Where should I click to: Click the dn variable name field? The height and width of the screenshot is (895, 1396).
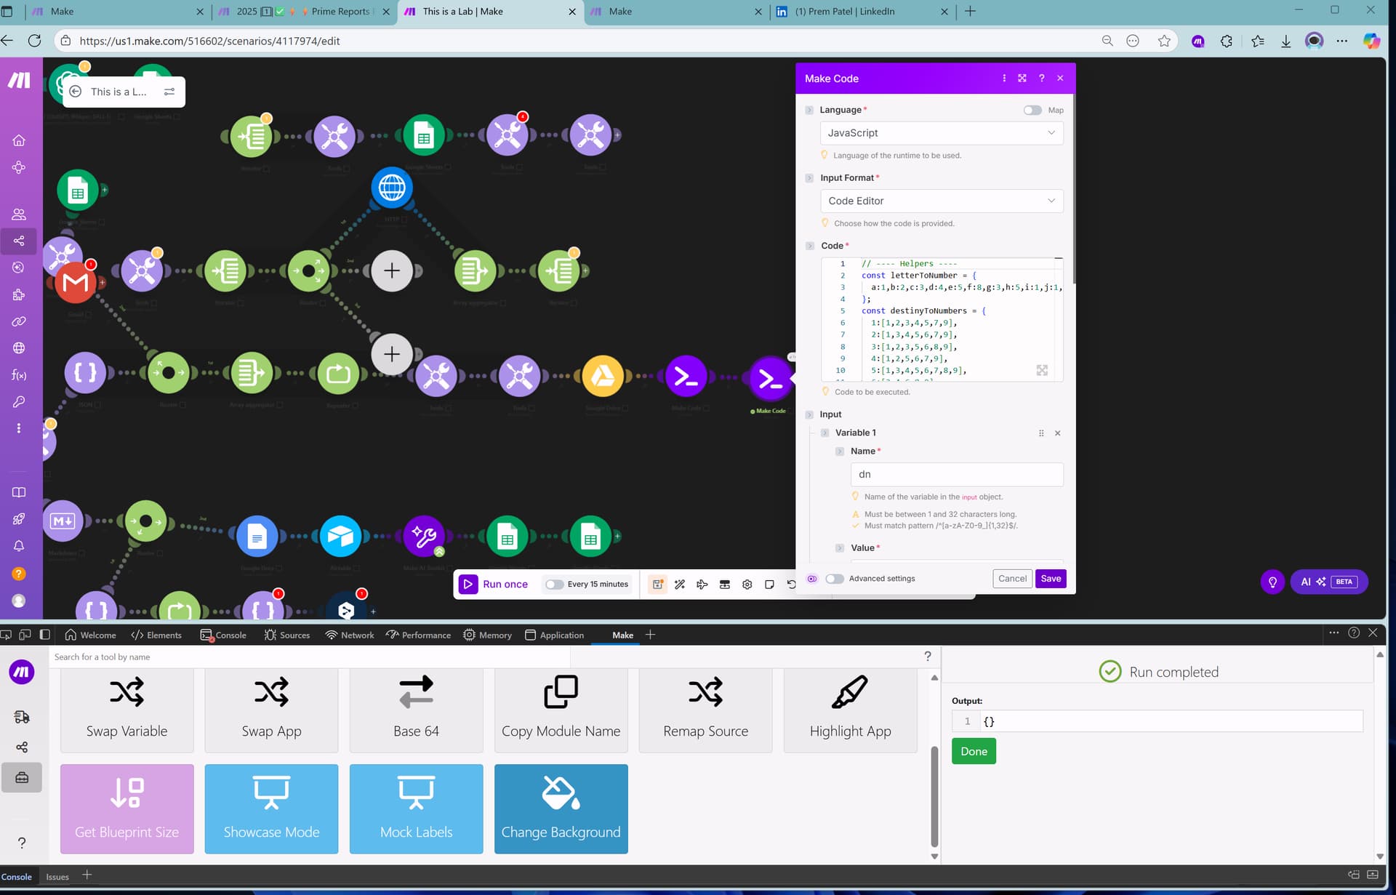tap(956, 475)
